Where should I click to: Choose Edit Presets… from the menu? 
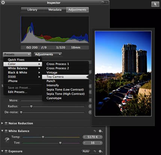[x=23, y=92]
